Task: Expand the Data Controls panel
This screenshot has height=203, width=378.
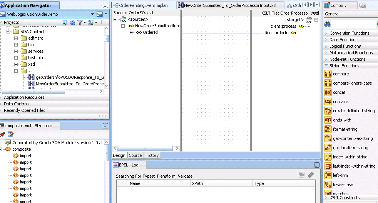Action: pyautogui.click(x=17, y=104)
